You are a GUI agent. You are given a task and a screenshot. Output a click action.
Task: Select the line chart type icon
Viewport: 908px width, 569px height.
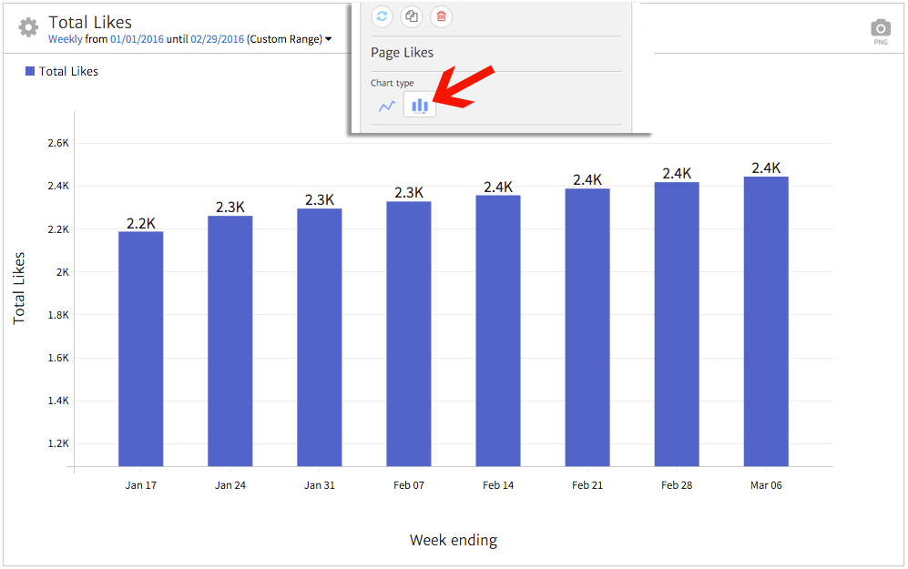385,105
